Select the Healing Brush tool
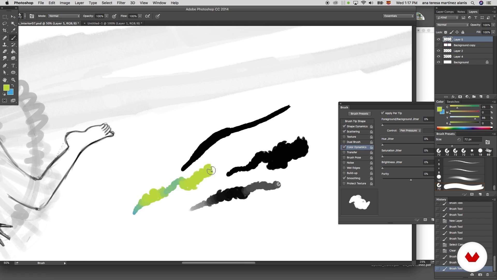497x280 pixels. pyautogui.click(x=5, y=38)
